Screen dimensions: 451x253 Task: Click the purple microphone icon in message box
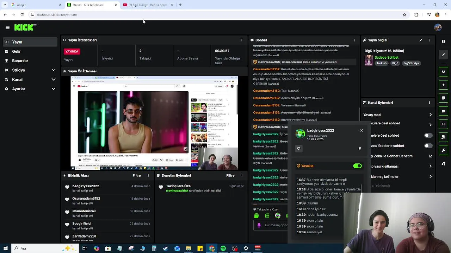tap(259, 225)
